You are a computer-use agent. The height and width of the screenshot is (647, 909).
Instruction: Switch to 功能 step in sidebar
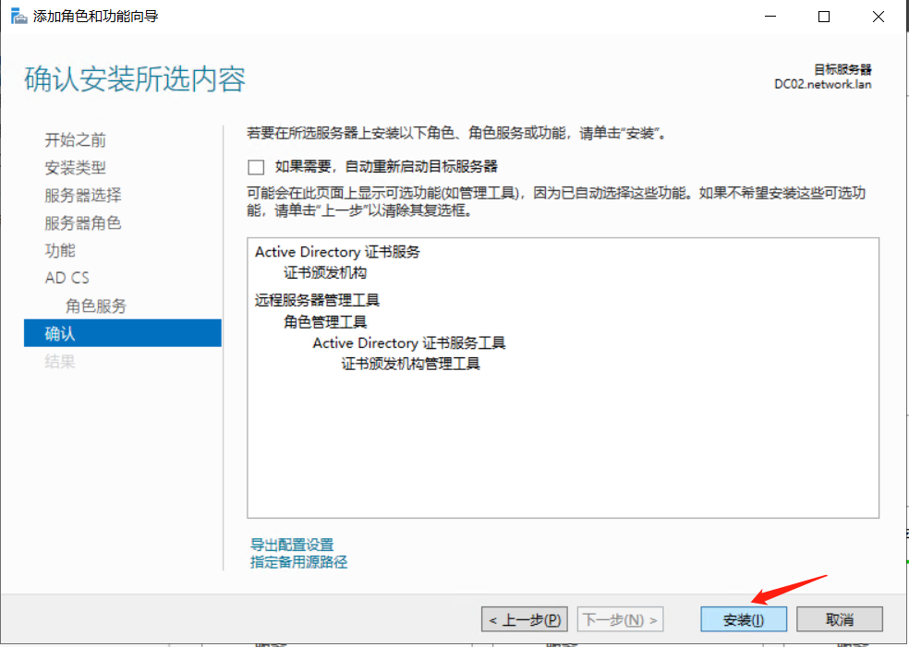coord(60,250)
